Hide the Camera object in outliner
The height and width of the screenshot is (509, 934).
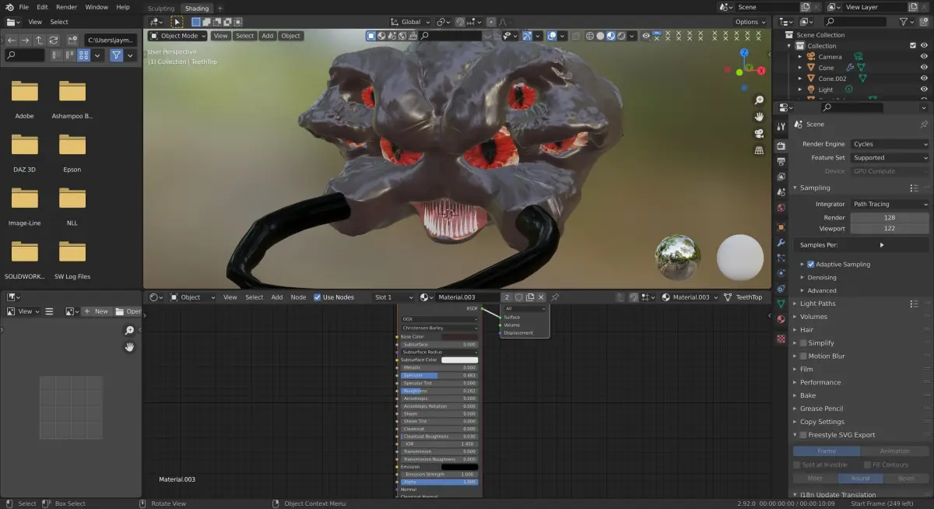924,57
